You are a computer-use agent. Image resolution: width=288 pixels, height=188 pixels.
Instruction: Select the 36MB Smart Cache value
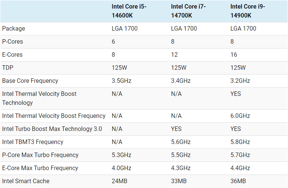(x=238, y=181)
